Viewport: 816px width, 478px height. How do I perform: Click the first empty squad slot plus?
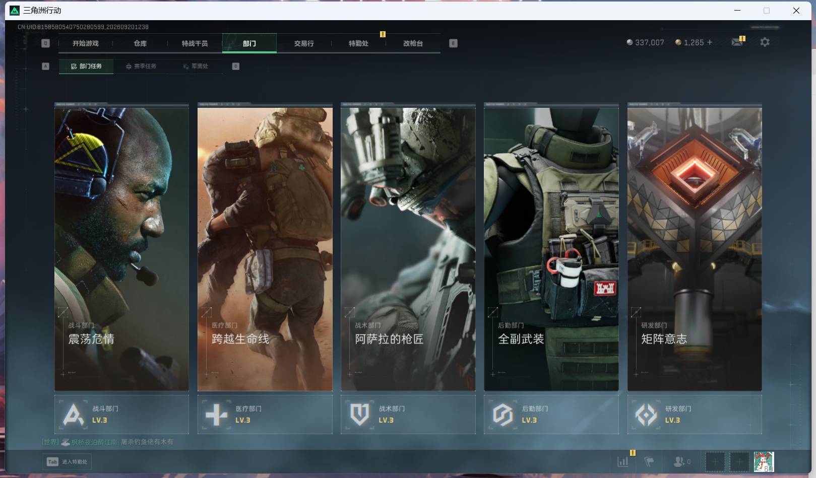click(715, 461)
